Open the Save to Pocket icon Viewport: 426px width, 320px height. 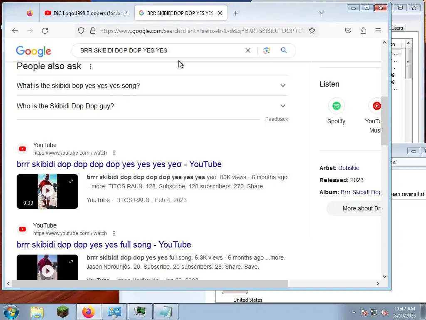[x=348, y=30]
